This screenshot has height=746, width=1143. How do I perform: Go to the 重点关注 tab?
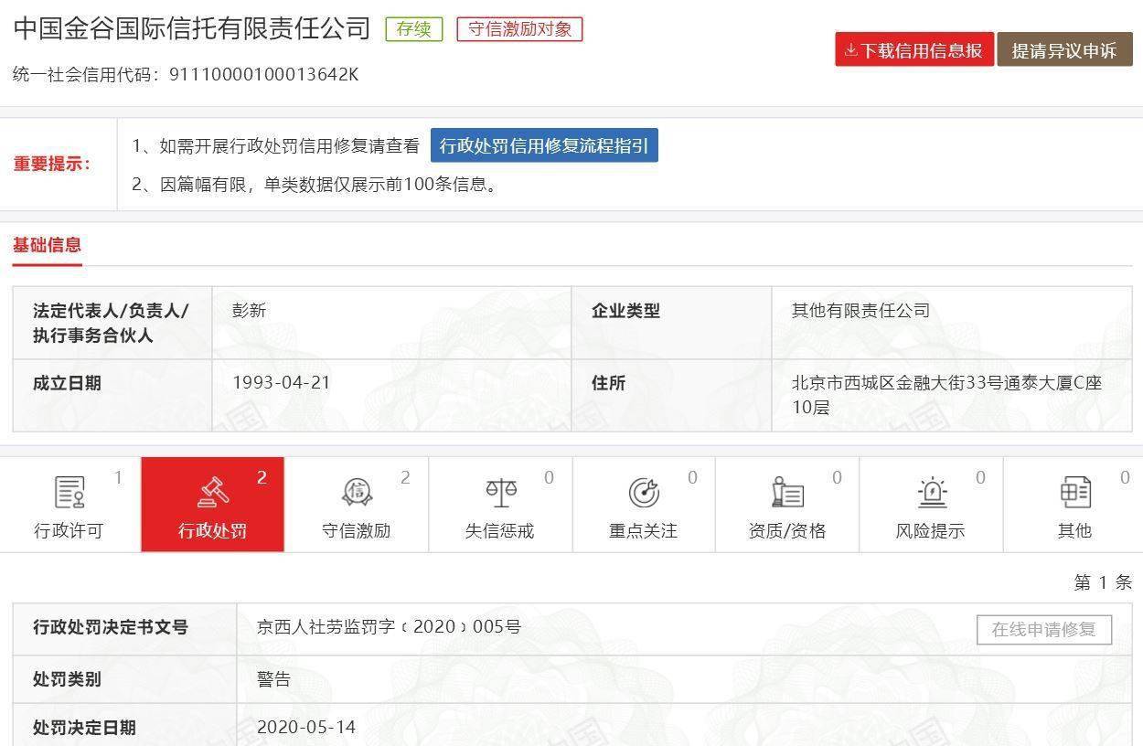[x=644, y=505]
